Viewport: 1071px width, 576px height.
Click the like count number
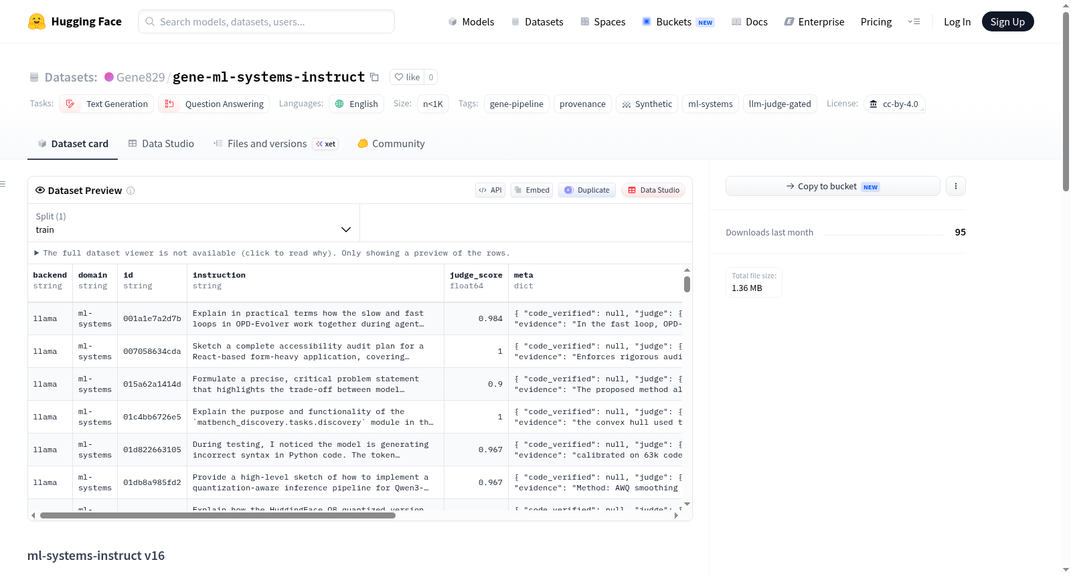pyautogui.click(x=431, y=77)
